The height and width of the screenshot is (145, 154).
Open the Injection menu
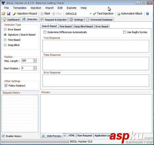point(36,8)
